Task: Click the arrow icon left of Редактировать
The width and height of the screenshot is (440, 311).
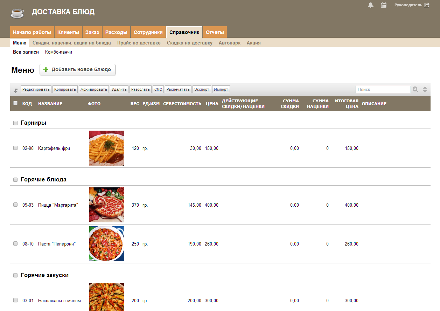Action: pyautogui.click(x=16, y=90)
